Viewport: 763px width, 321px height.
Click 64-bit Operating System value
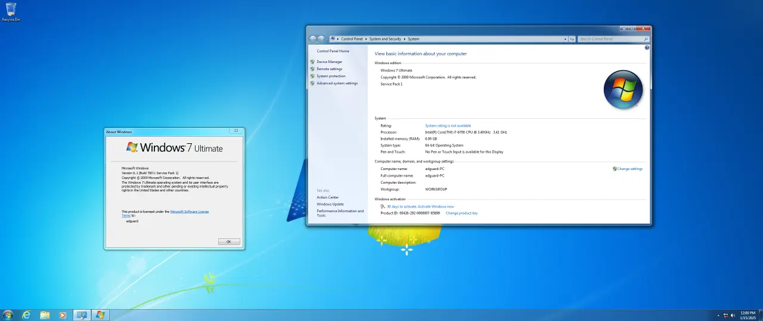point(444,145)
